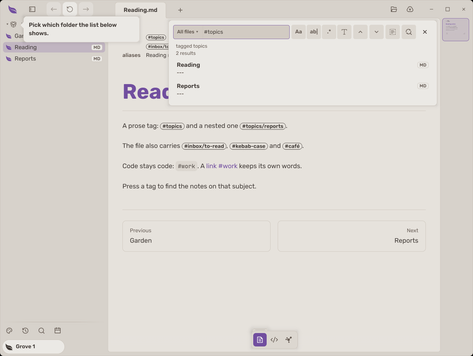Open a new tab with the plus icon
Image resolution: width=473 pixels, height=356 pixels.
pyautogui.click(x=180, y=10)
